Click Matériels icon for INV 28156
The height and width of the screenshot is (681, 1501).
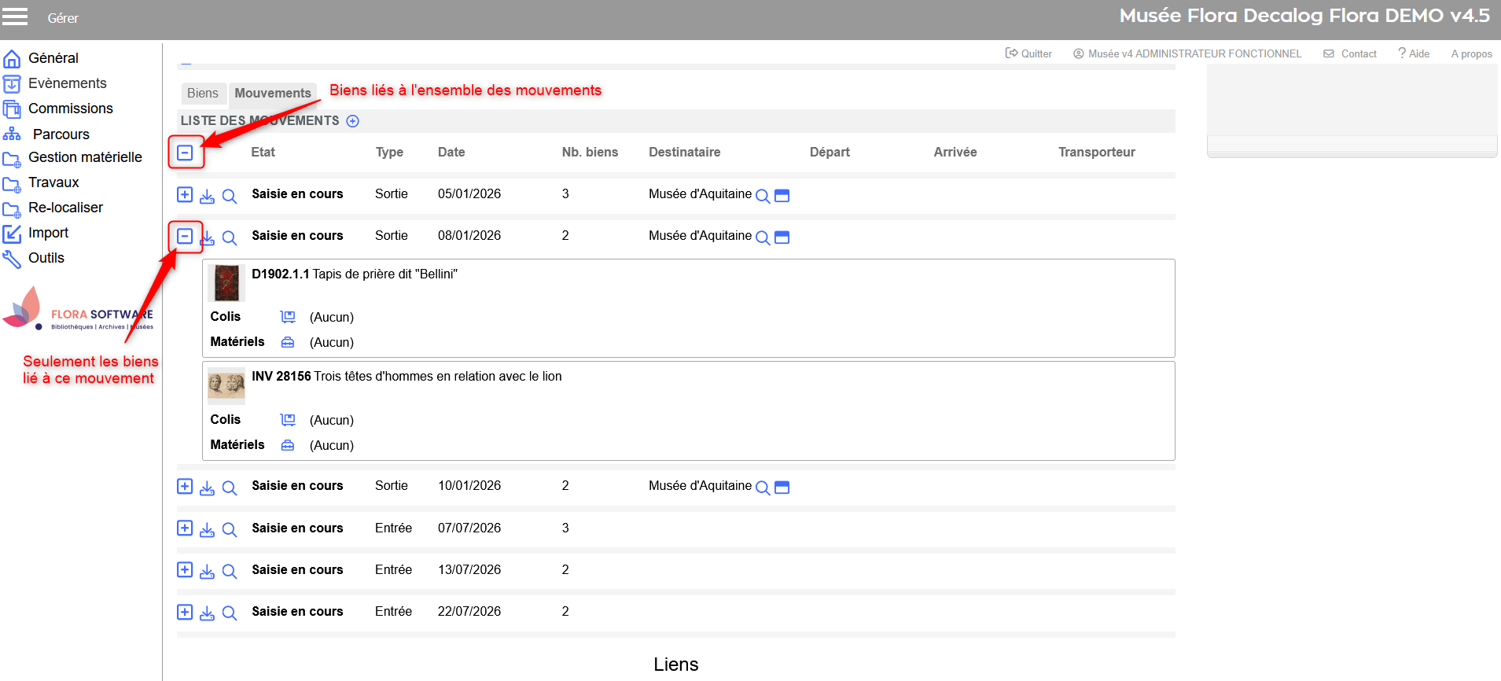click(x=288, y=445)
